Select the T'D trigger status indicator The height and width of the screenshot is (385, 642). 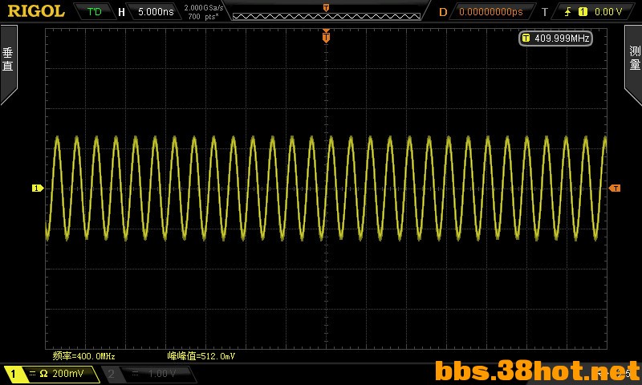[x=94, y=11]
